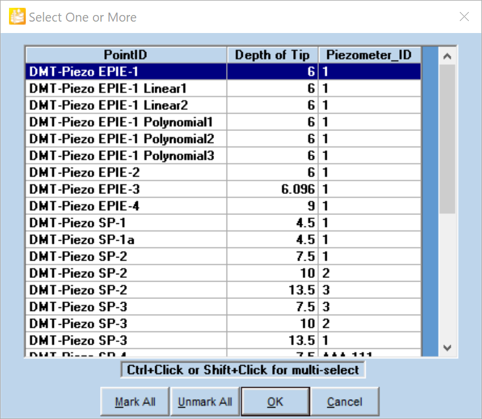Click the Depth of Tip column header
Image resolution: width=482 pixels, height=419 pixels.
(272, 55)
